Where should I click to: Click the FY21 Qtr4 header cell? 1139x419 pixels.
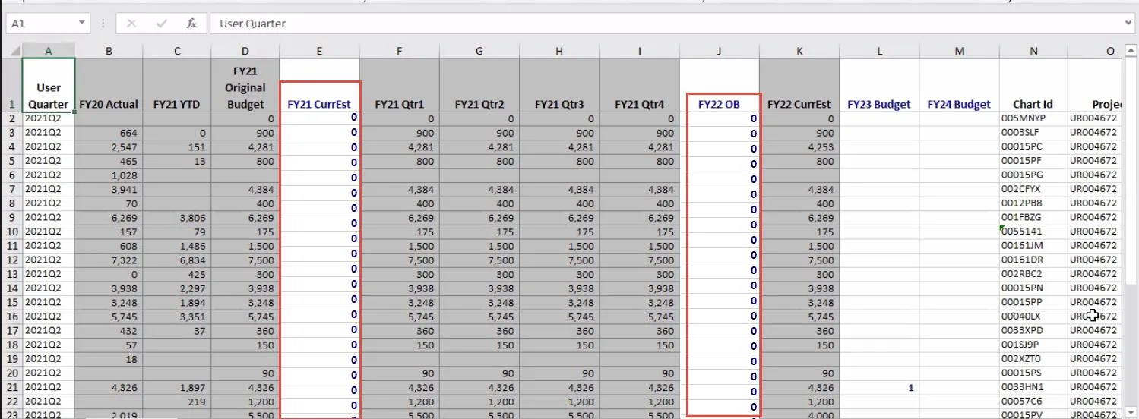(639, 86)
